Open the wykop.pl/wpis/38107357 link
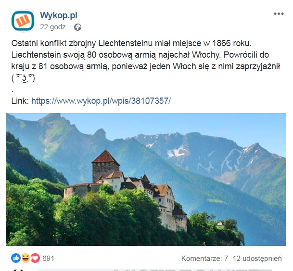 click(101, 101)
